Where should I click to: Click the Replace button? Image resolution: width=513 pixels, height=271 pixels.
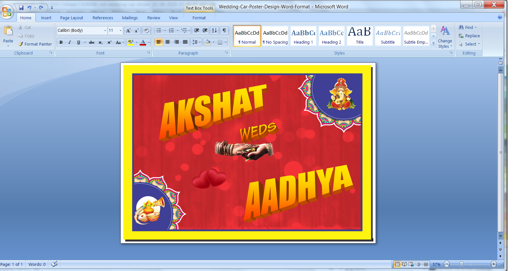[469, 36]
